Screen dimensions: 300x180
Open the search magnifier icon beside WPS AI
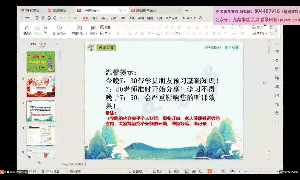201,18
